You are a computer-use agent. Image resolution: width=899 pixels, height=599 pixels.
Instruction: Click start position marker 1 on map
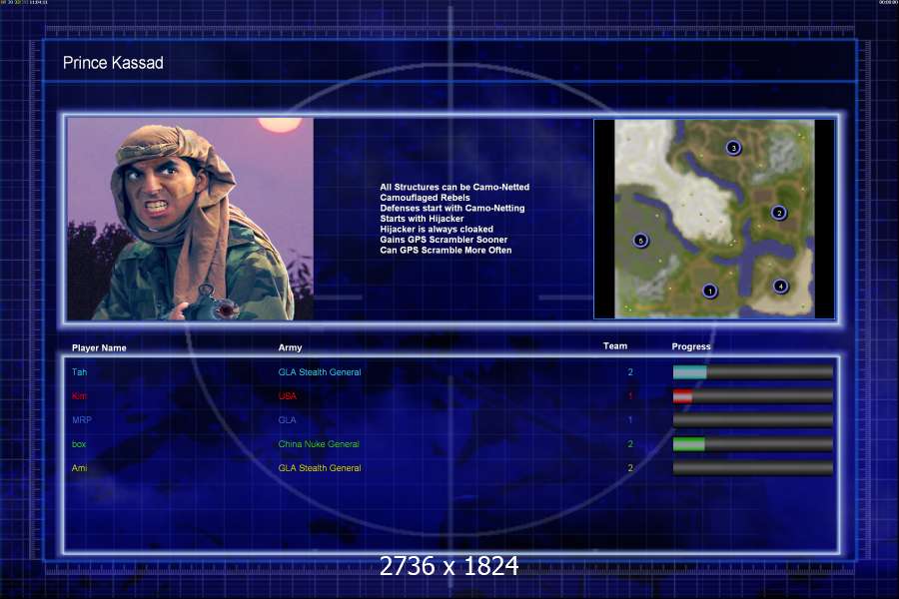tap(710, 292)
